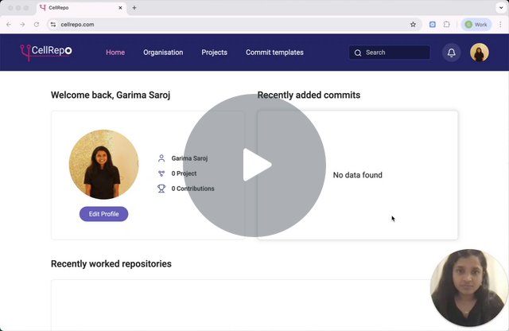The image size is (509, 331).
Task: Click the bookmark star icon in address bar
Action: (x=413, y=25)
